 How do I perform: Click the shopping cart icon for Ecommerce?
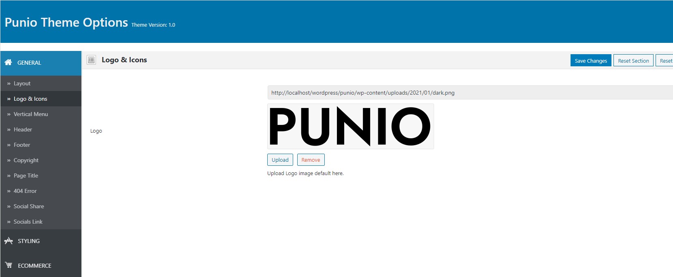(x=9, y=265)
